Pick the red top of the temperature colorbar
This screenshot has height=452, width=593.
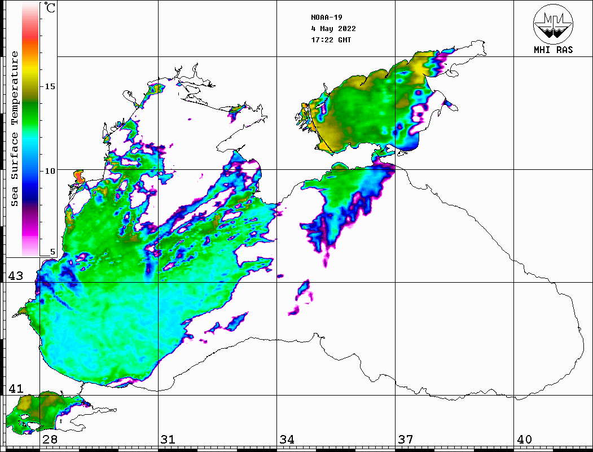[x=30, y=36]
